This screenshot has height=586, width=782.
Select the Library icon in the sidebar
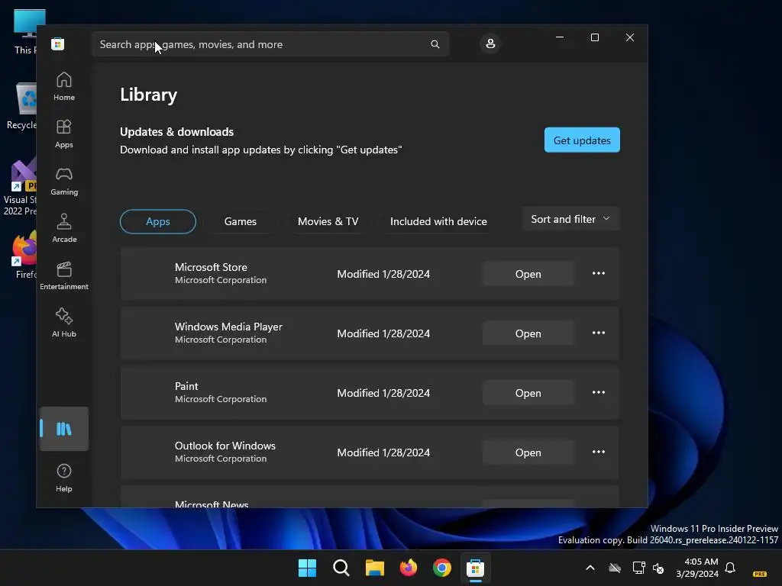click(64, 429)
